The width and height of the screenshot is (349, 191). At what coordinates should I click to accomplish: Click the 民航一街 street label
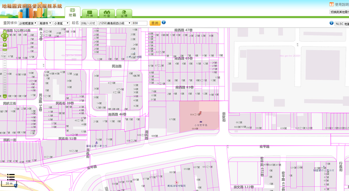click(x=10, y=140)
